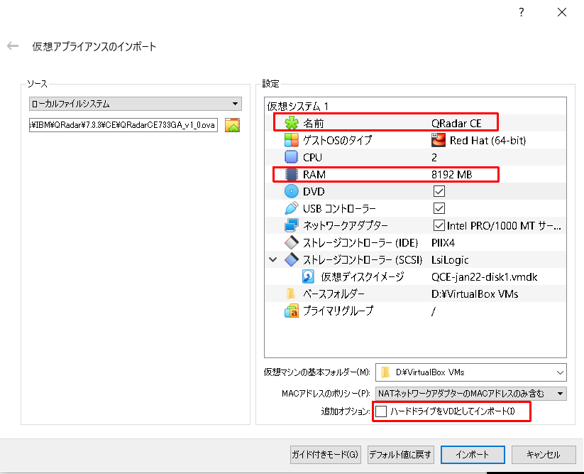Go back using the arrow icon

click(x=13, y=46)
